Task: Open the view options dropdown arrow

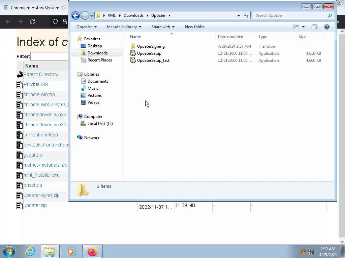Action: click(x=303, y=27)
